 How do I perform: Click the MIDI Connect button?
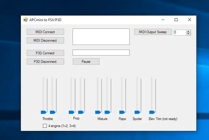(45, 32)
